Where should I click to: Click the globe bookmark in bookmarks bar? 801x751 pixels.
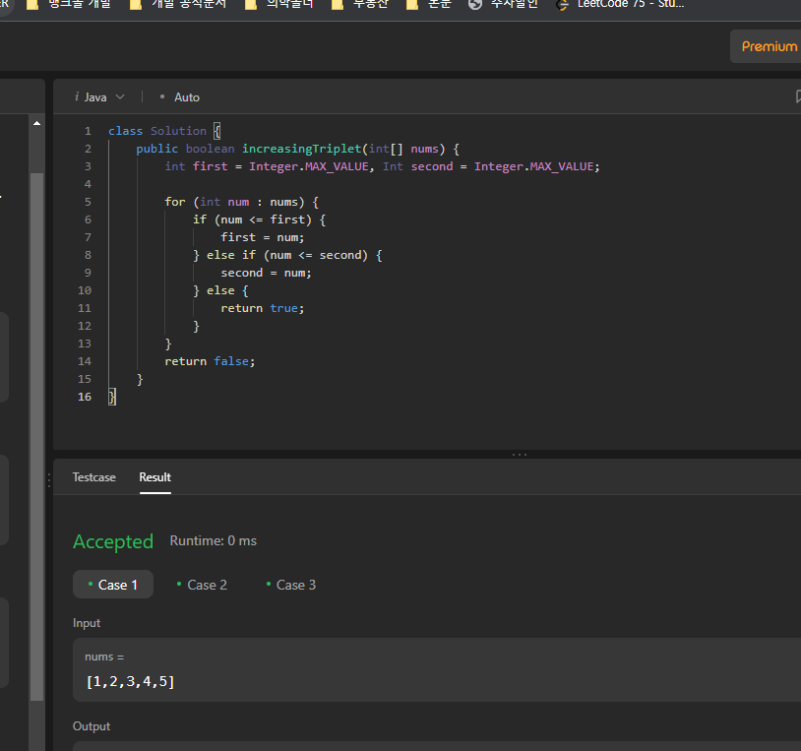tap(503, 4)
